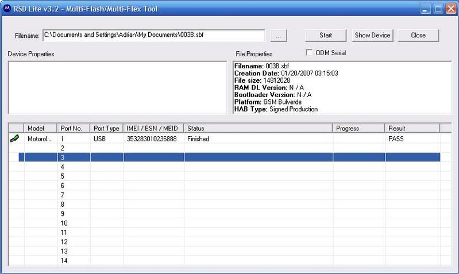Select port number 2 row
Screen dimensions: 459x274
230,148
